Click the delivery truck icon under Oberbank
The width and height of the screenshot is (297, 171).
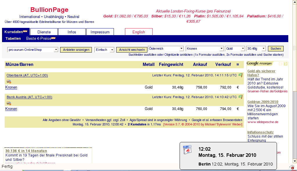click(9, 81)
